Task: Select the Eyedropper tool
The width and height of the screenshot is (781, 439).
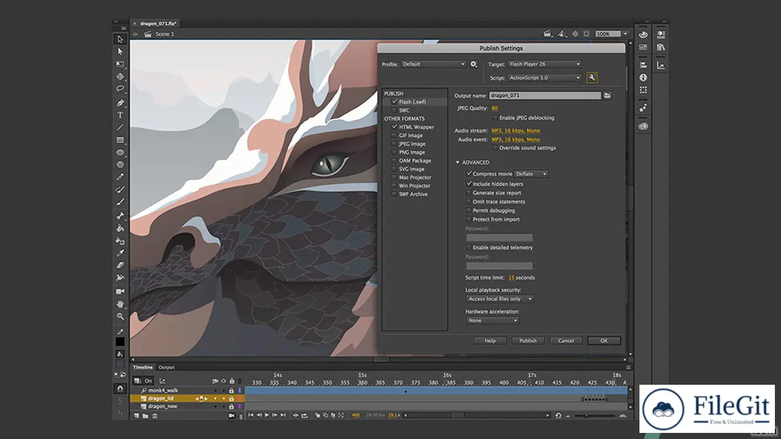Action: [x=120, y=253]
